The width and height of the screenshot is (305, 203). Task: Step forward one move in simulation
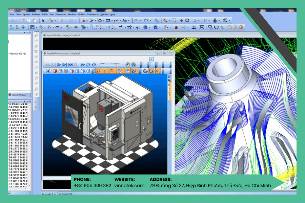pyautogui.click(x=65, y=65)
